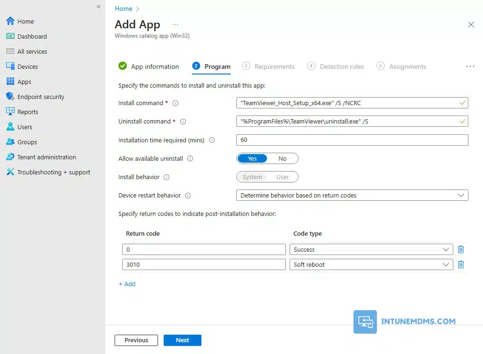Click breadcrumb chevron after Home

coord(138,9)
